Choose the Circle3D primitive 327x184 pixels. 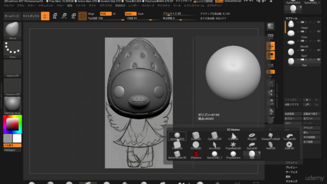196,146
